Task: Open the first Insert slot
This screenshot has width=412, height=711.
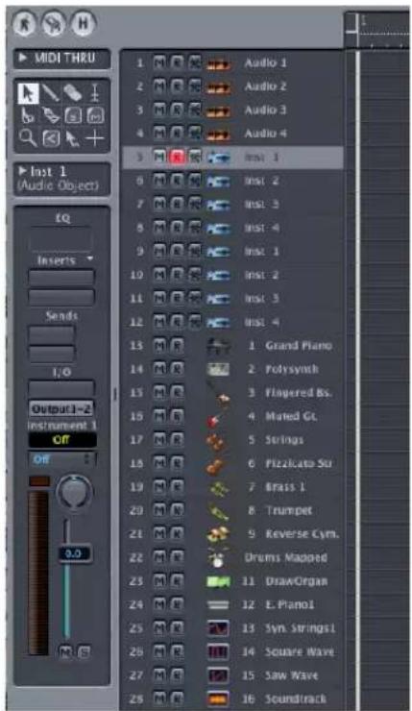Action: point(61,277)
